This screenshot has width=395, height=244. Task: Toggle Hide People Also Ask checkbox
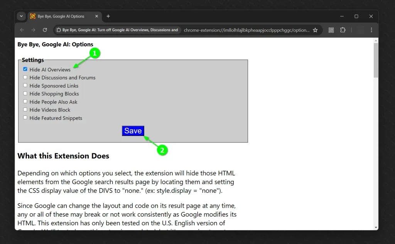point(25,102)
